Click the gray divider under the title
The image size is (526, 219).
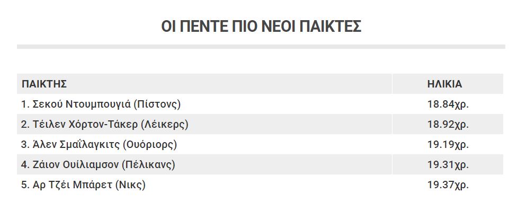point(261,47)
